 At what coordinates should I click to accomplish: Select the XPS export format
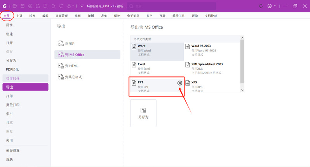pyautogui.click(x=212, y=85)
